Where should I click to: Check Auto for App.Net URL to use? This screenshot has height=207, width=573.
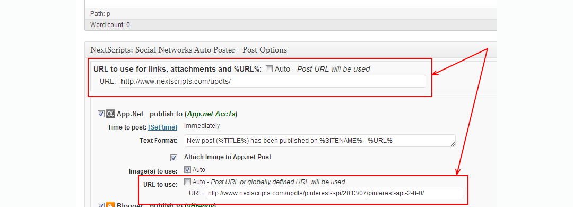(187, 182)
